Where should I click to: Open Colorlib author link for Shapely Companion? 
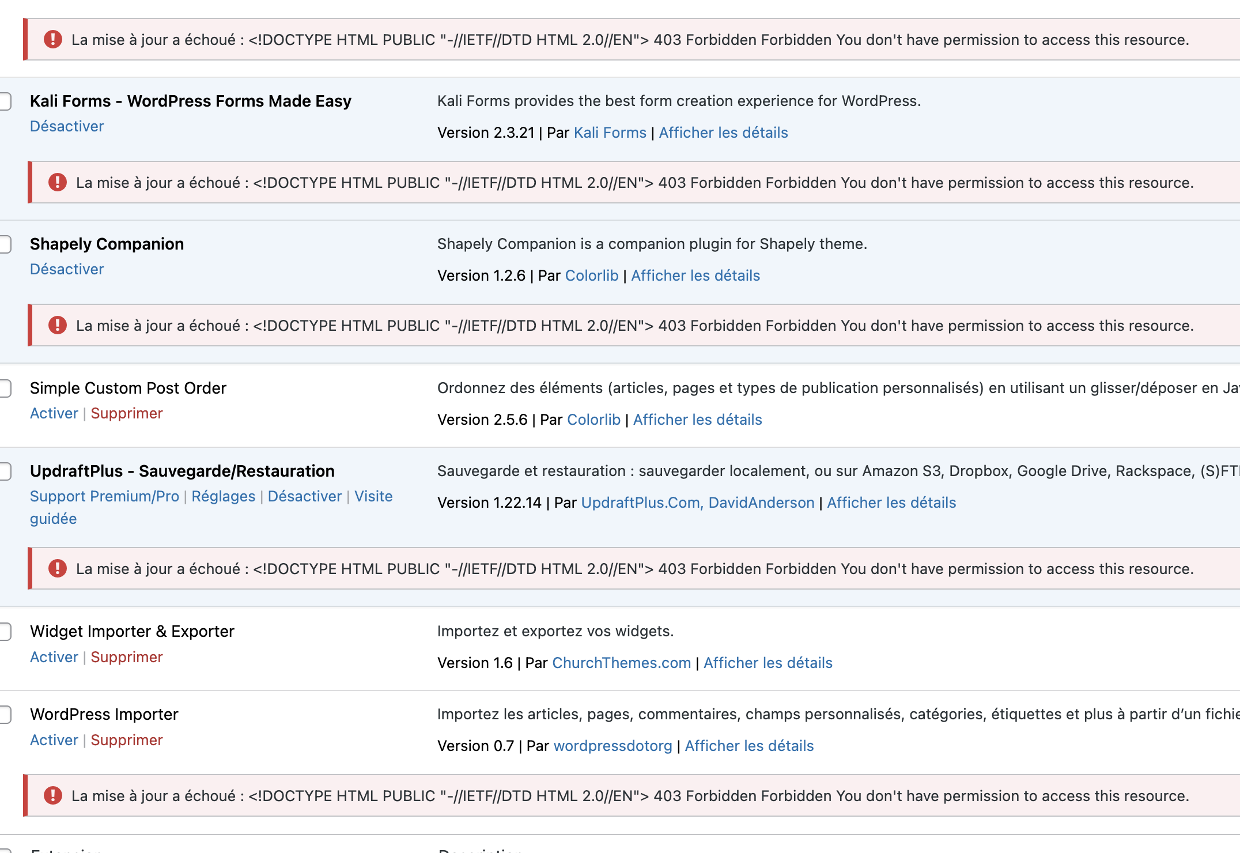coord(591,275)
